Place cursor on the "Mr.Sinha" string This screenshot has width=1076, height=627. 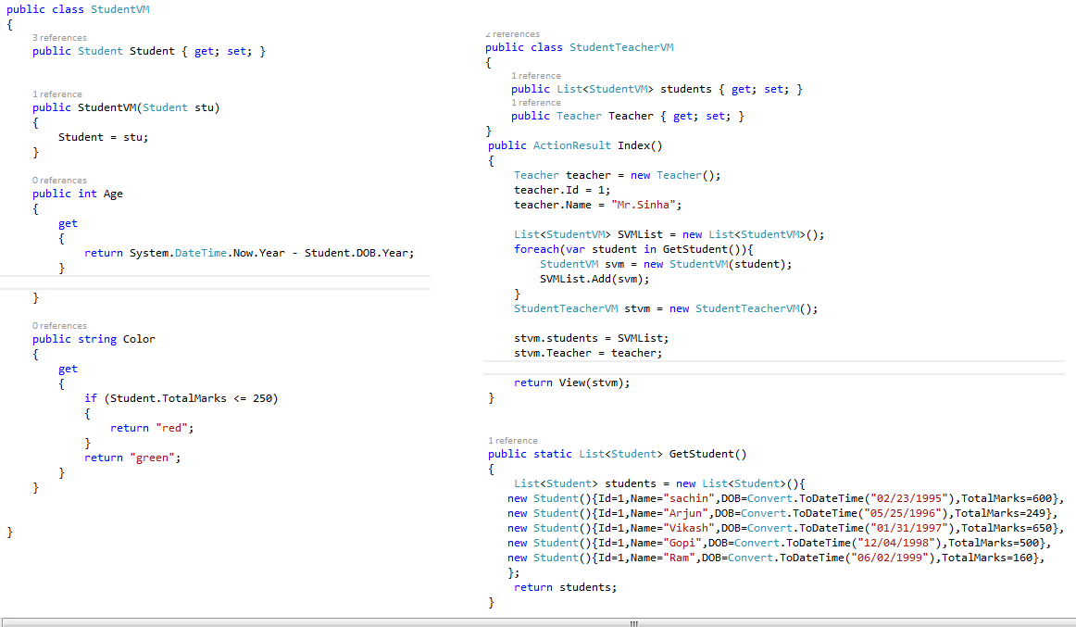click(643, 205)
